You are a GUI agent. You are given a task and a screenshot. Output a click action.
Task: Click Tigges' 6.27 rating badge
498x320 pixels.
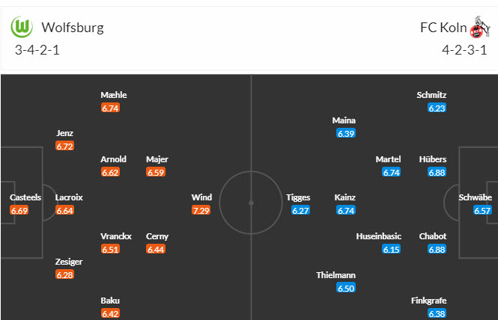[300, 211]
